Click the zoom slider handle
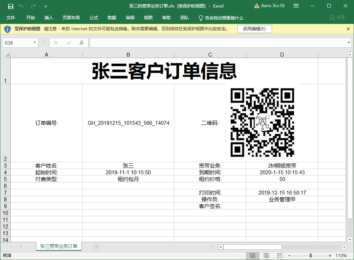 click(311, 255)
